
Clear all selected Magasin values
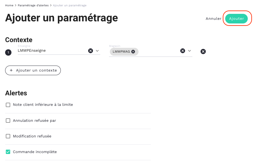(182, 51)
